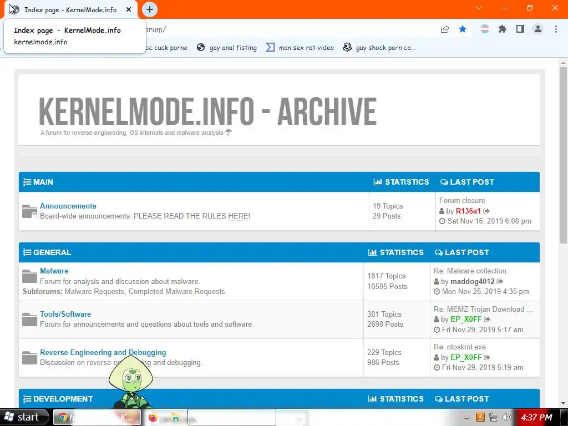Click the volume speaker tray icon
This screenshot has height=426, width=568.
tap(507, 417)
